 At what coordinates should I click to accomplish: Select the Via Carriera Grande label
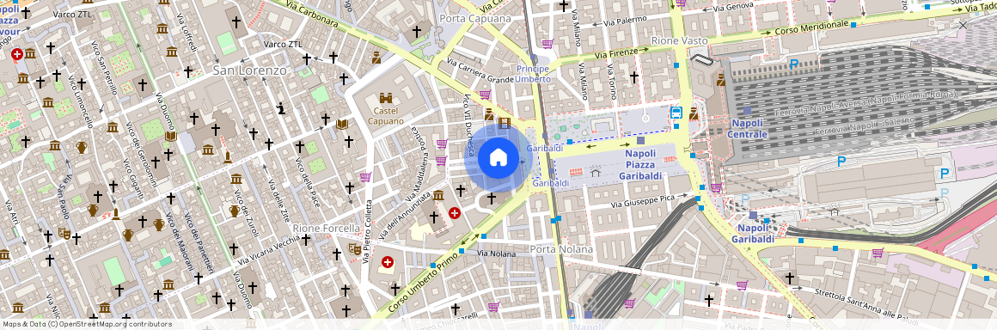click(x=480, y=71)
